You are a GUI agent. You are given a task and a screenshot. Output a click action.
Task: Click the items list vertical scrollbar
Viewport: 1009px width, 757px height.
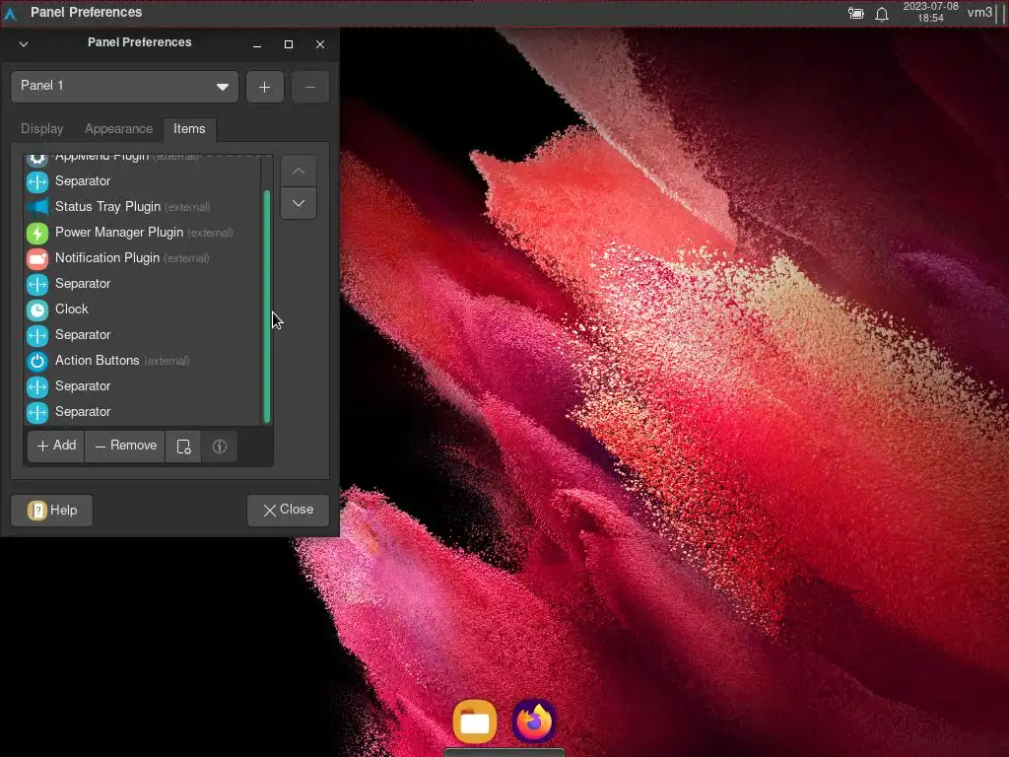pyautogui.click(x=266, y=307)
